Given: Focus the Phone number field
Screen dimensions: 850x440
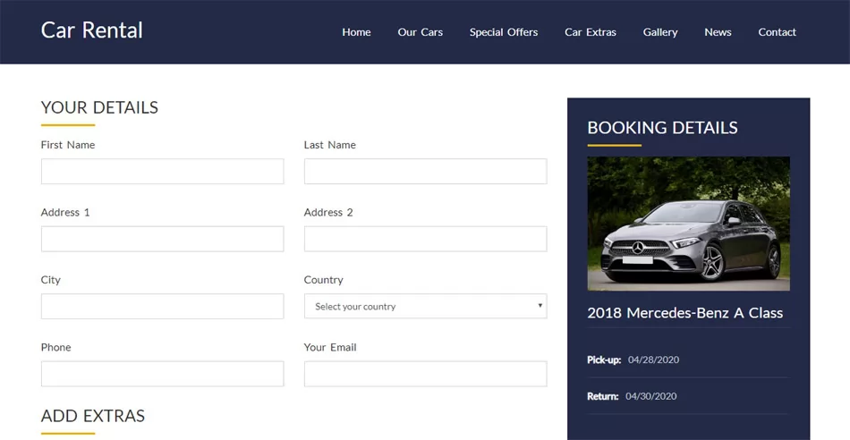Looking at the screenshot, I should [162, 374].
